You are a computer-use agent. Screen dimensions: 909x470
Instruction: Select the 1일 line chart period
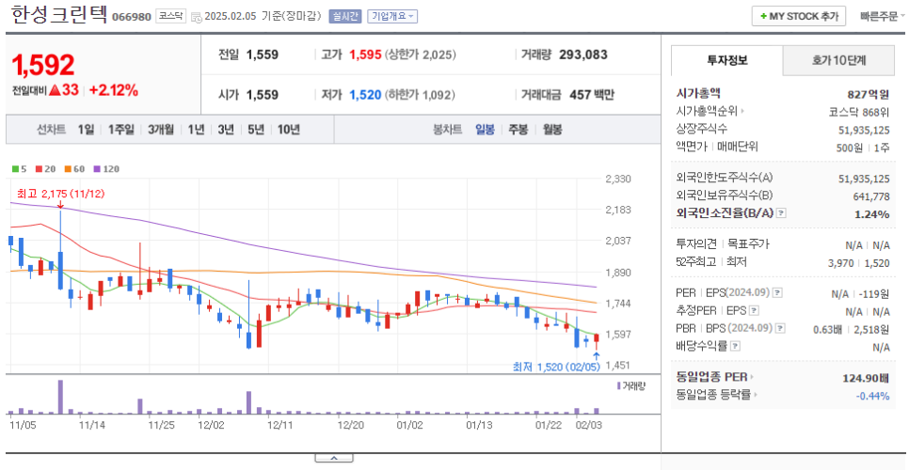[x=86, y=129]
